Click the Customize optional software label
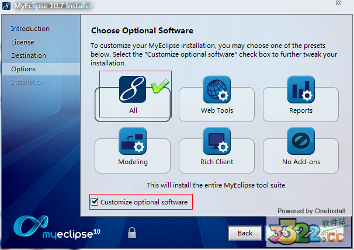This screenshot has width=354, height=250. pos(144,202)
